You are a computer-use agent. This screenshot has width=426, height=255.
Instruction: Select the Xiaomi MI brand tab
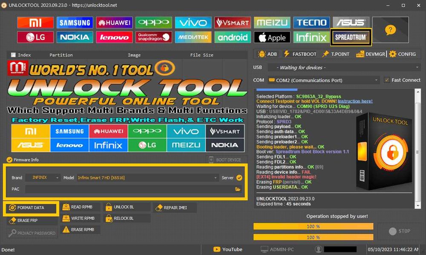pyautogui.click(x=35, y=23)
